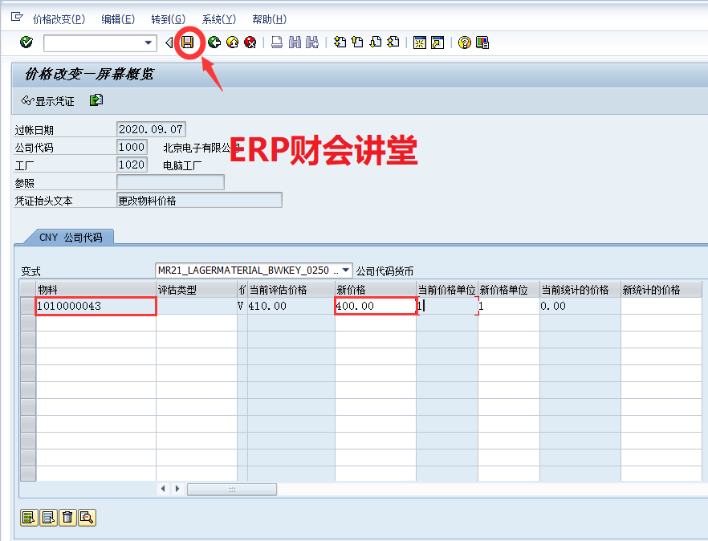Switch to the CNY 公司代码 tab
Viewport: 708px width, 541px height.
click(x=71, y=237)
